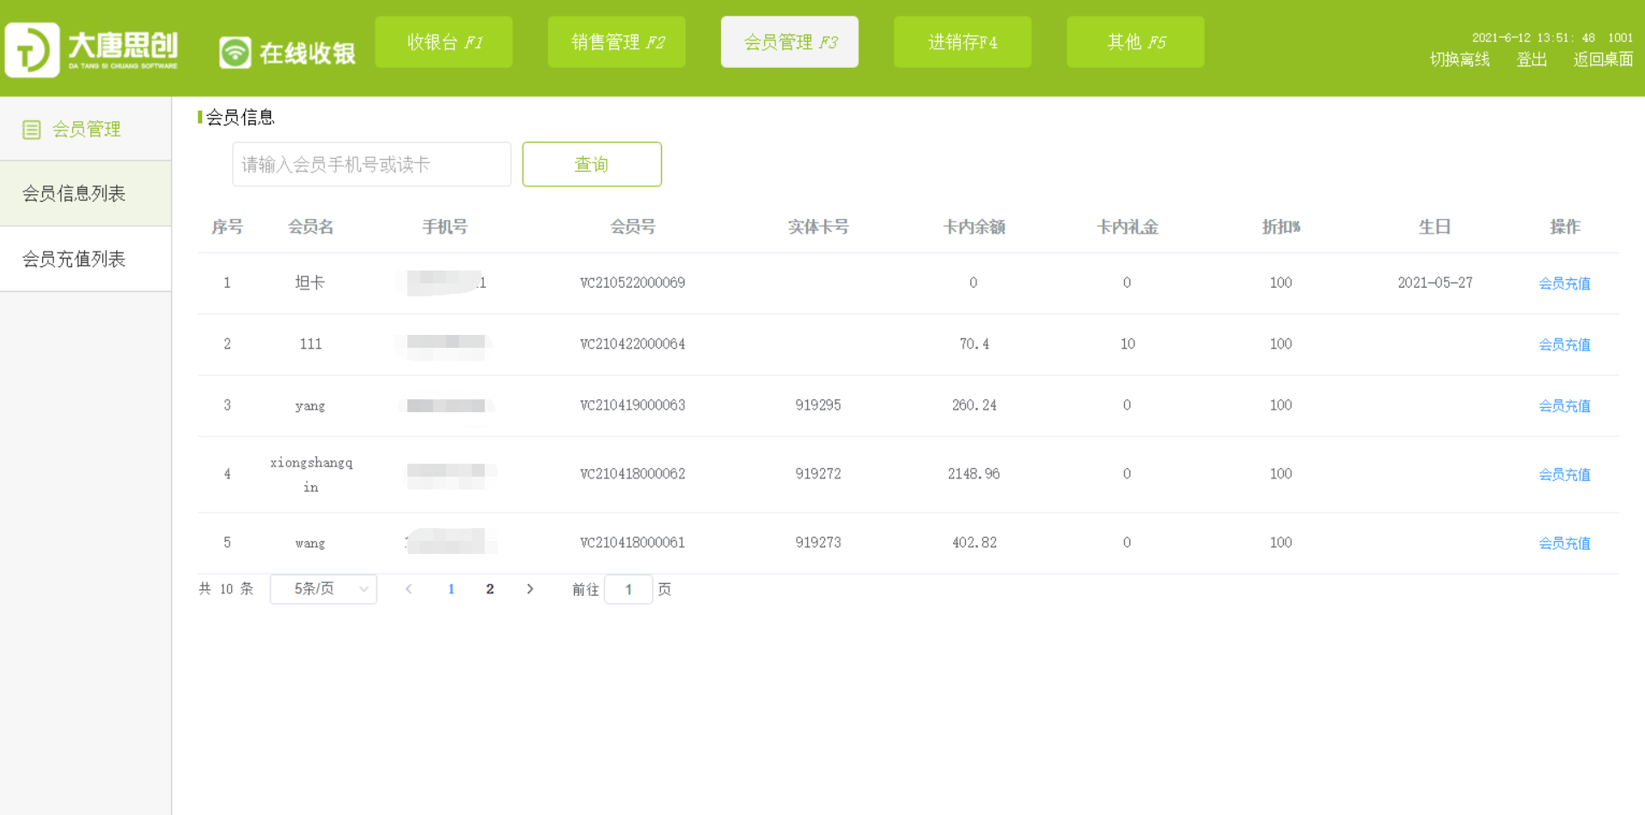Click the member management list icon in sidebar
Screen dimensions: 1645x815
click(32, 130)
